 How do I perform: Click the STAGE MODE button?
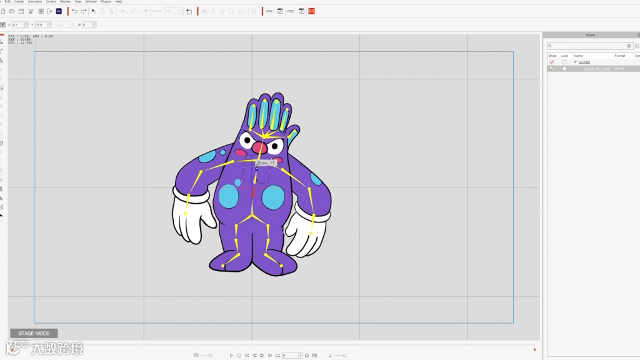click(x=34, y=333)
